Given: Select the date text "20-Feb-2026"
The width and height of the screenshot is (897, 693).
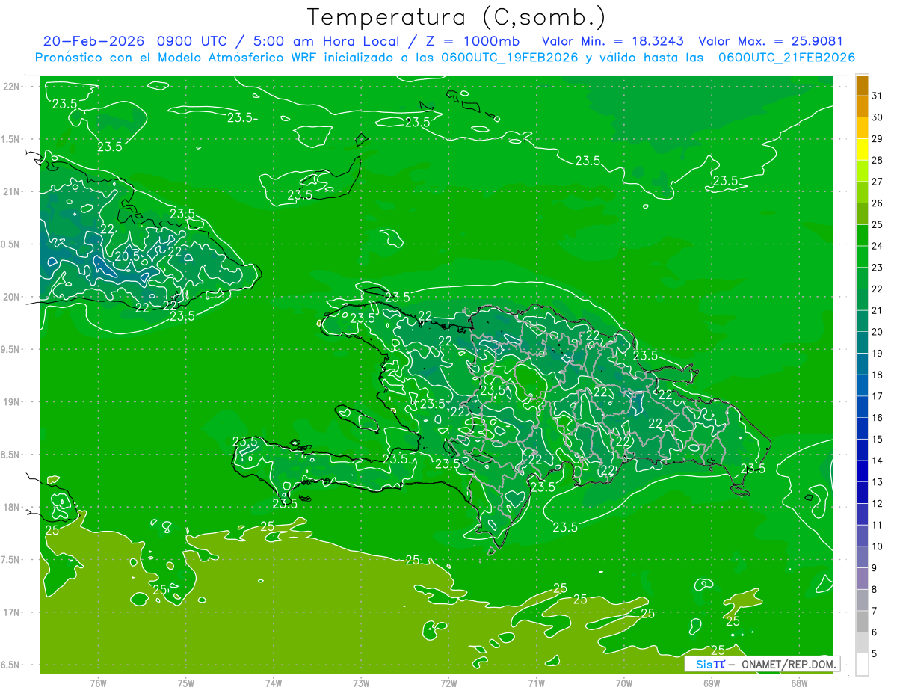Looking at the screenshot, I should (93, 41).
